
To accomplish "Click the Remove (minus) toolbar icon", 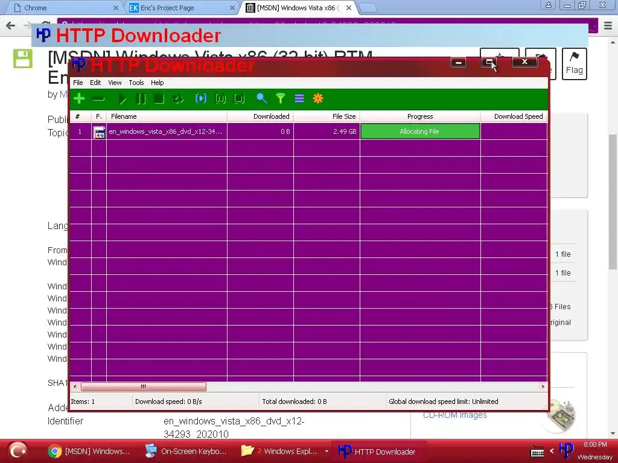I will (x=98, y=99).
